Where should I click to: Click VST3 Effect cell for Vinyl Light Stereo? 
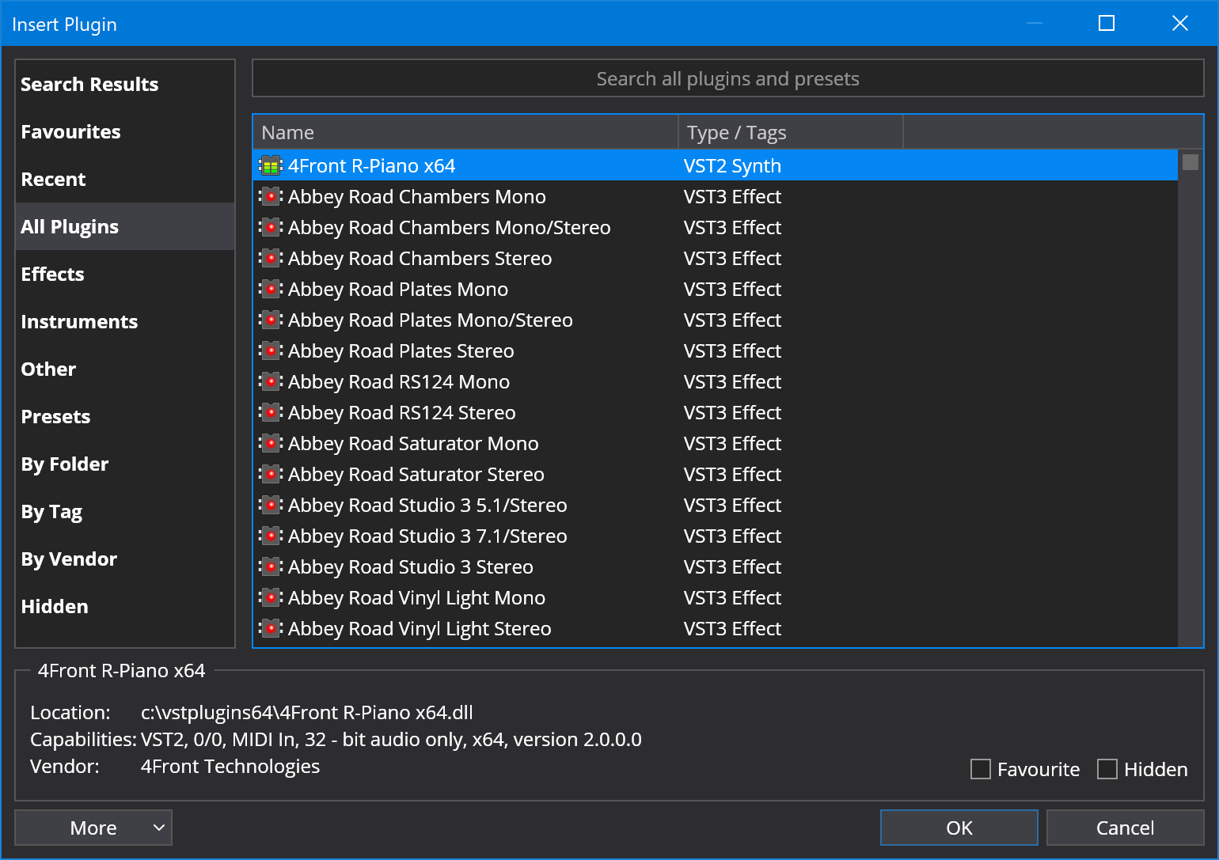(x=732, y=628)
